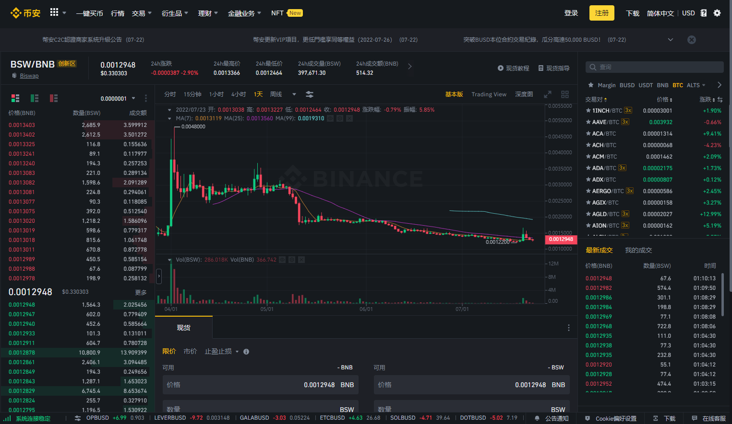Open the Biswap project link
Image resolution: width=732 pixels, height=424 pixels.
coord(29,76)
